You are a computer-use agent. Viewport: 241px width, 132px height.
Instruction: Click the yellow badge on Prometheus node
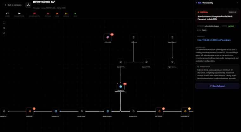tap(189, 108)
